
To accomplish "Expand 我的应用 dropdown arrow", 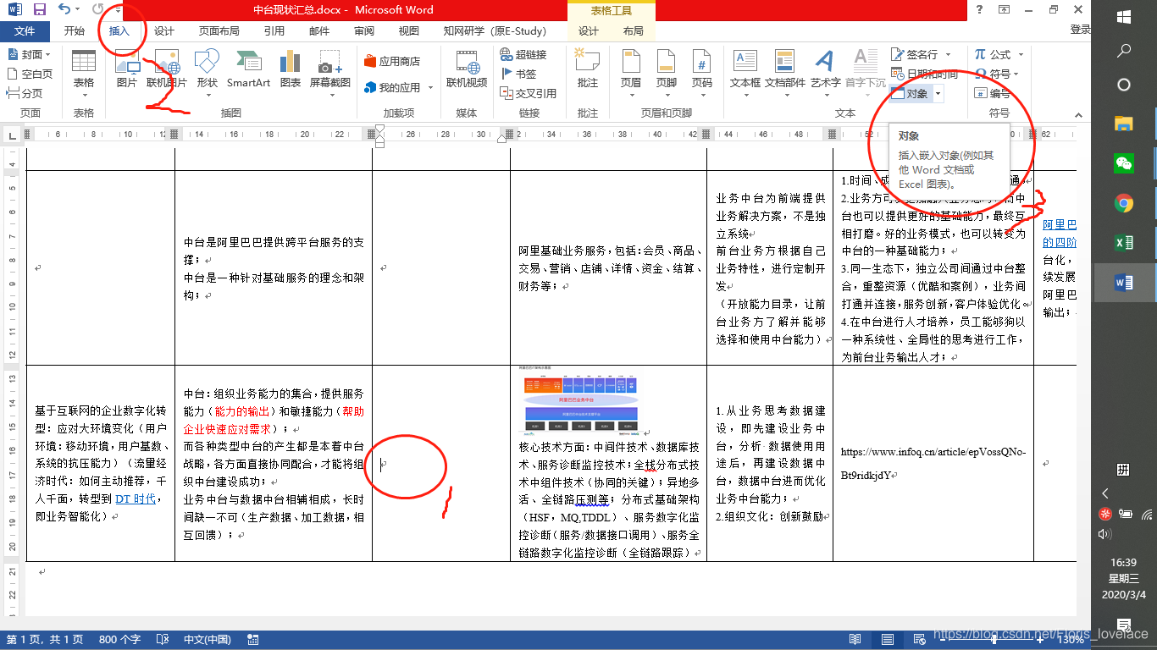I will click(430, 88).
